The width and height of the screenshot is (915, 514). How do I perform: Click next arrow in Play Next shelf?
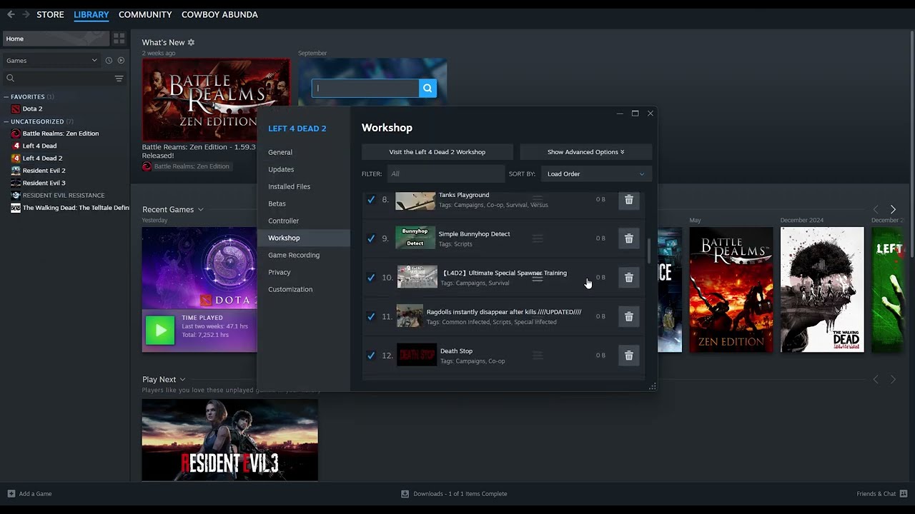click(893, 380)
